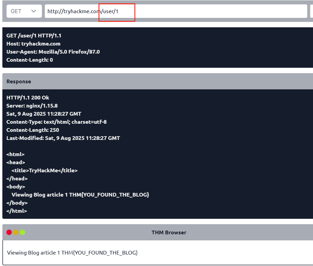
Task: Click the yellow dot in THM Browser
Action: [16, 232]
